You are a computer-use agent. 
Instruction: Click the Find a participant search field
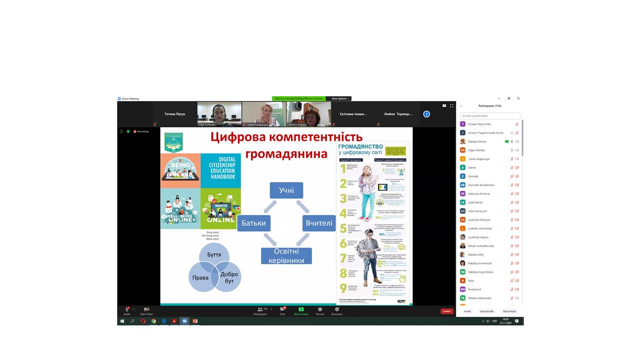click(490, 116)
